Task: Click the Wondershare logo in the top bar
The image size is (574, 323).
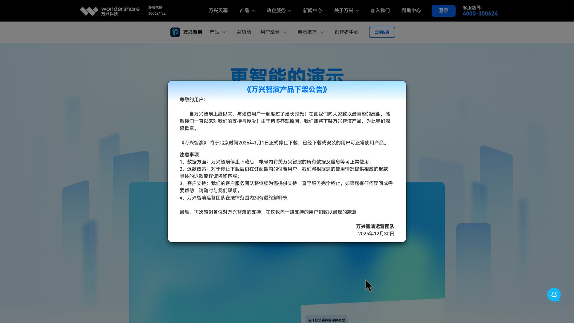Action: 110,10
